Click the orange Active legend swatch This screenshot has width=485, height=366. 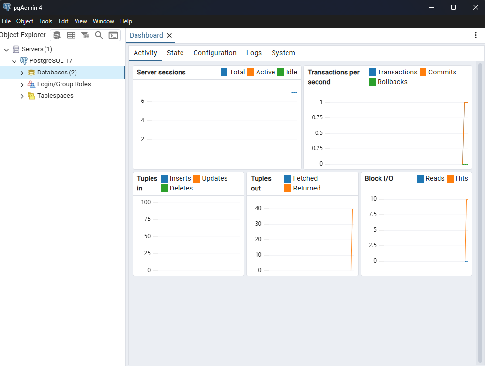tap(251, 72)
